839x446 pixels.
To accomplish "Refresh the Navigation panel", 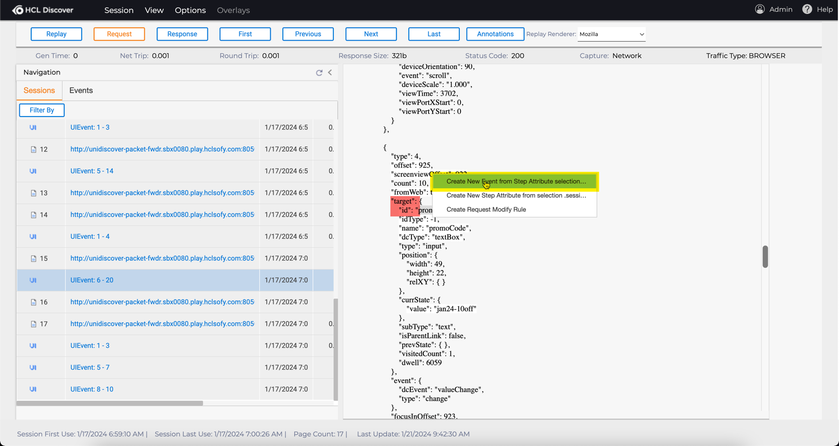I will pyautogui.click(x=319, y=73).
